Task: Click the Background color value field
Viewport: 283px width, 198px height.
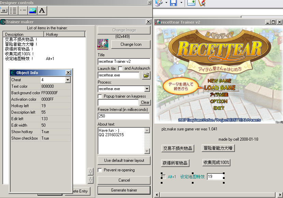Action: pyautogui.click(x=55, y=93)
